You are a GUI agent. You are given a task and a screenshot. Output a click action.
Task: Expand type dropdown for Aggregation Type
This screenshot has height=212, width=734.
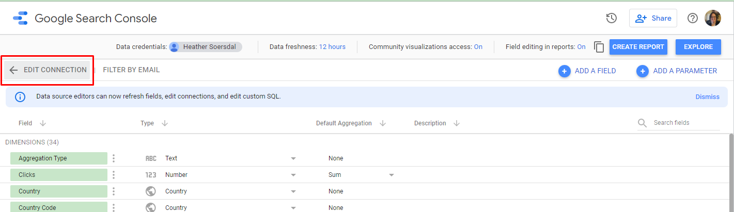tap(293, 158)
